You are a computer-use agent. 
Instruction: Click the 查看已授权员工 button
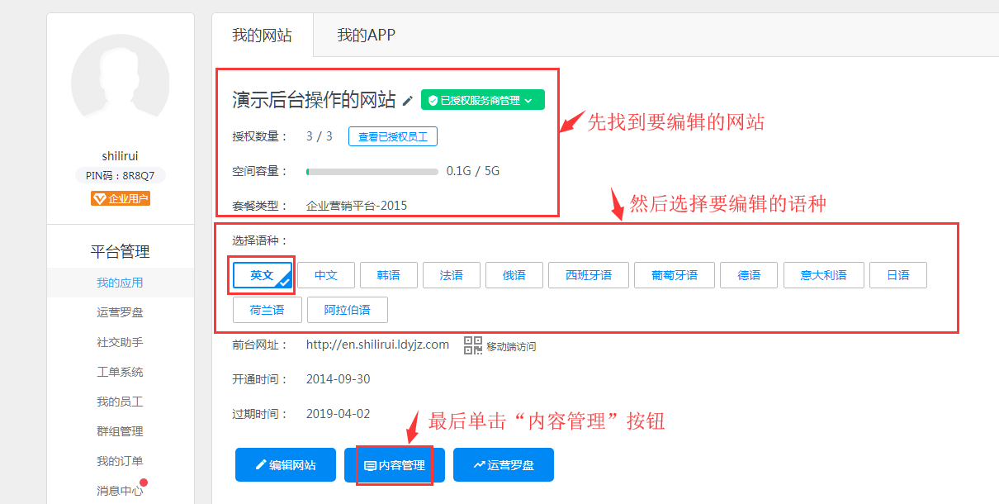pyautogui.click(x=392, y=136)
